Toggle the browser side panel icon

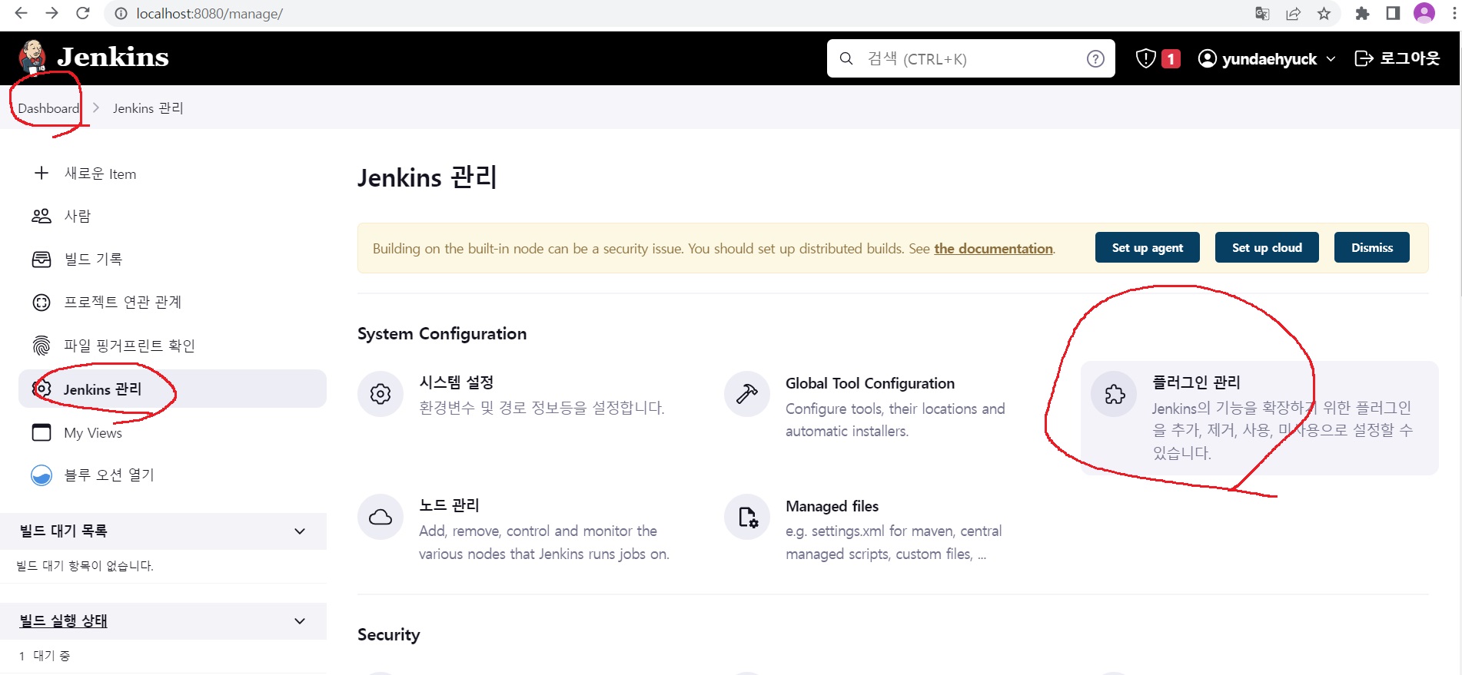click(1393, 14)
